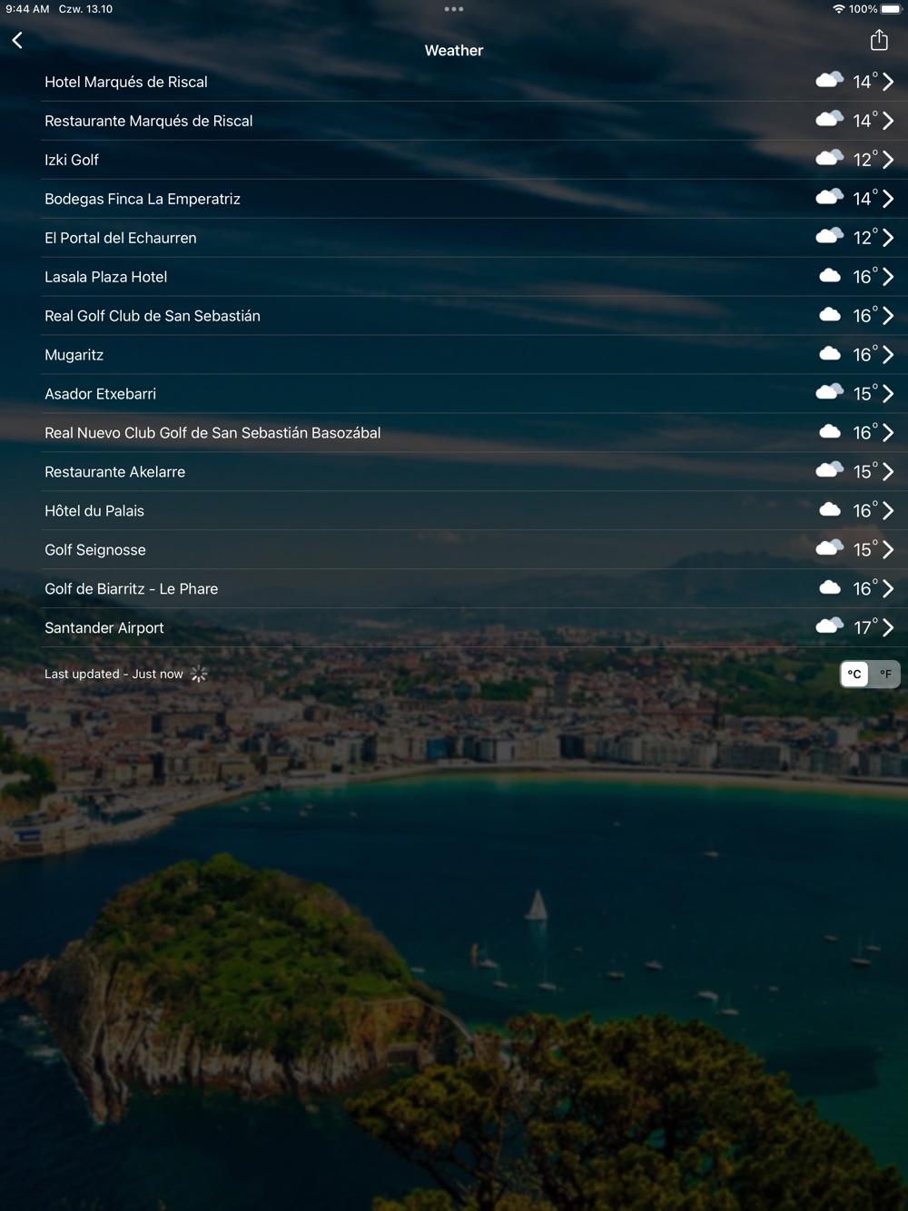Screen dimensions: 908x1211
Task: Select 'Lasala Plaza Hotel' name
Action: (106, 277)
